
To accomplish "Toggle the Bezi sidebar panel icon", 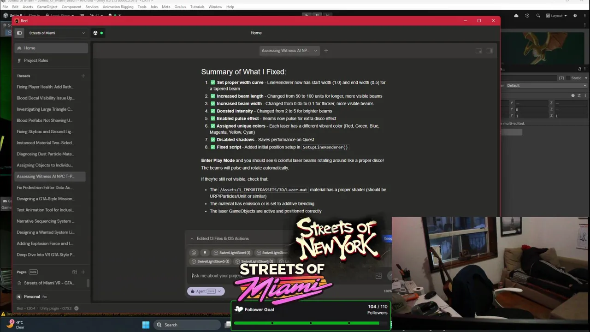I will (x=19, y=33).
